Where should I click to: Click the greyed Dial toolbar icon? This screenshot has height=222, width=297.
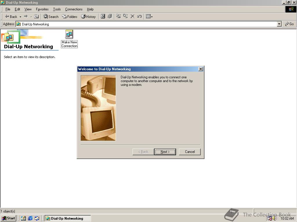click(110, 16)
